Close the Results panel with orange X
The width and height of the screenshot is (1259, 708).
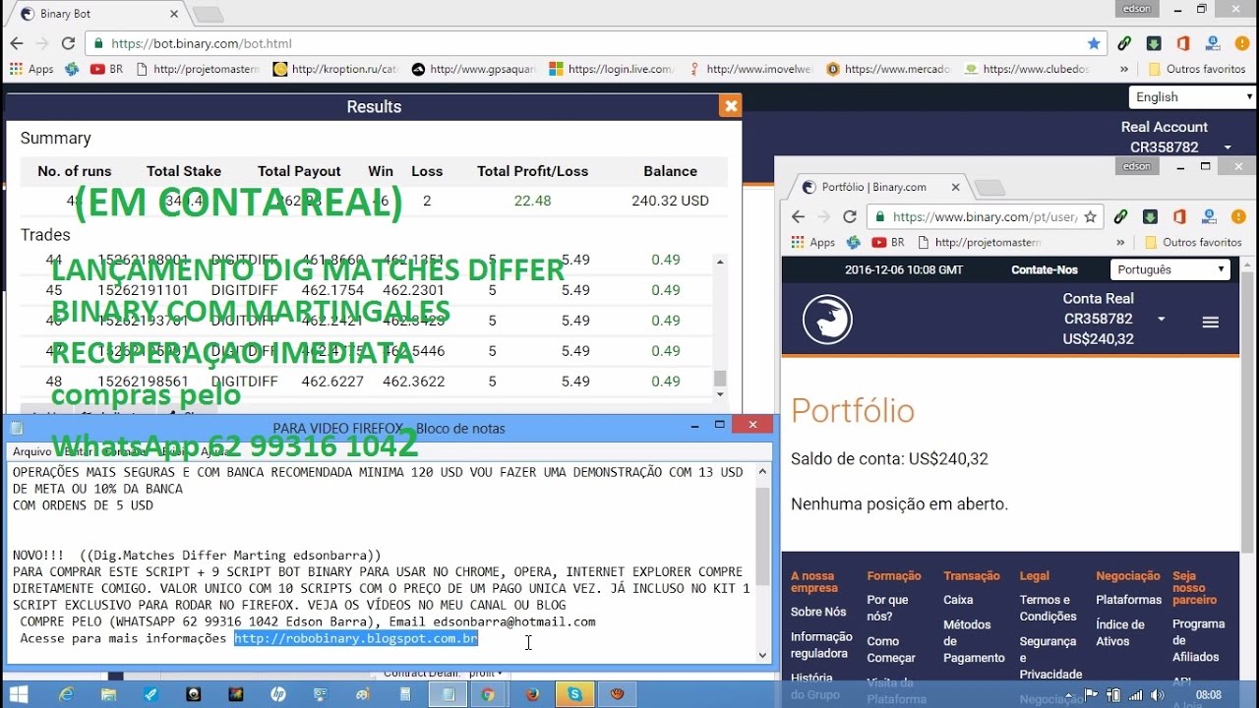pos(730,106)
